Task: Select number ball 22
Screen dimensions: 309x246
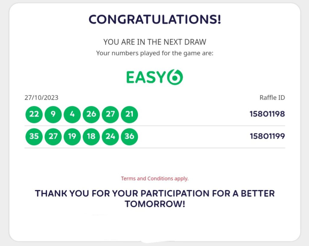Action: 34,114
